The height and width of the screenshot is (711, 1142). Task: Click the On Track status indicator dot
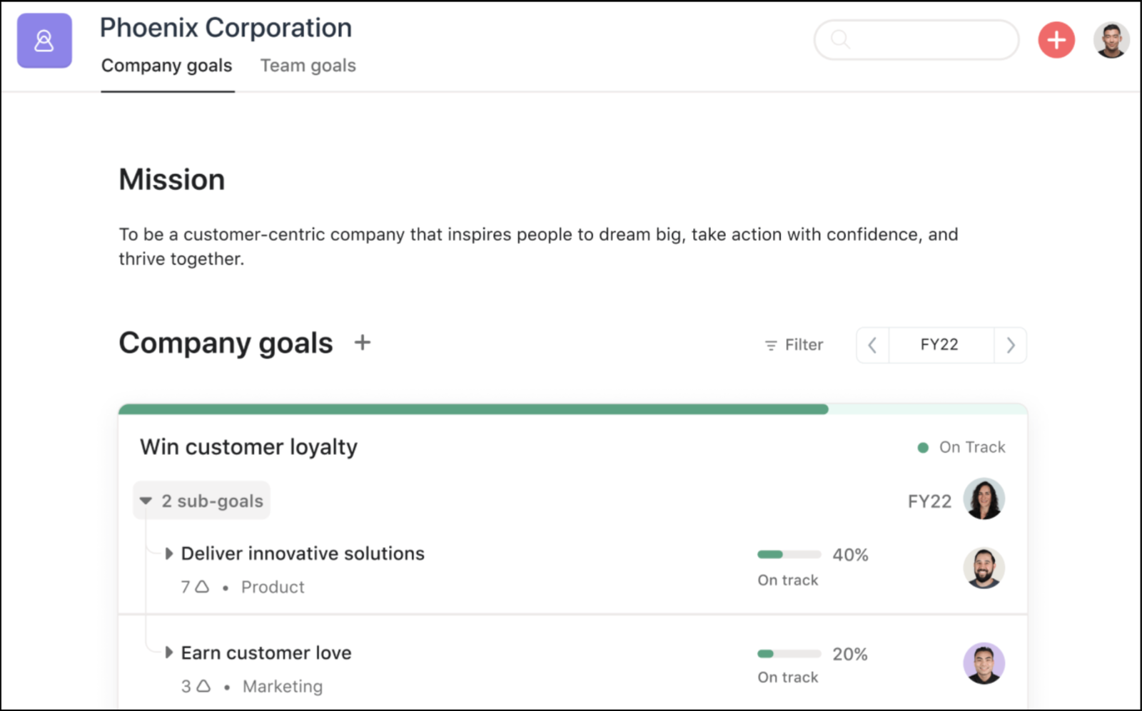(924, 447)
